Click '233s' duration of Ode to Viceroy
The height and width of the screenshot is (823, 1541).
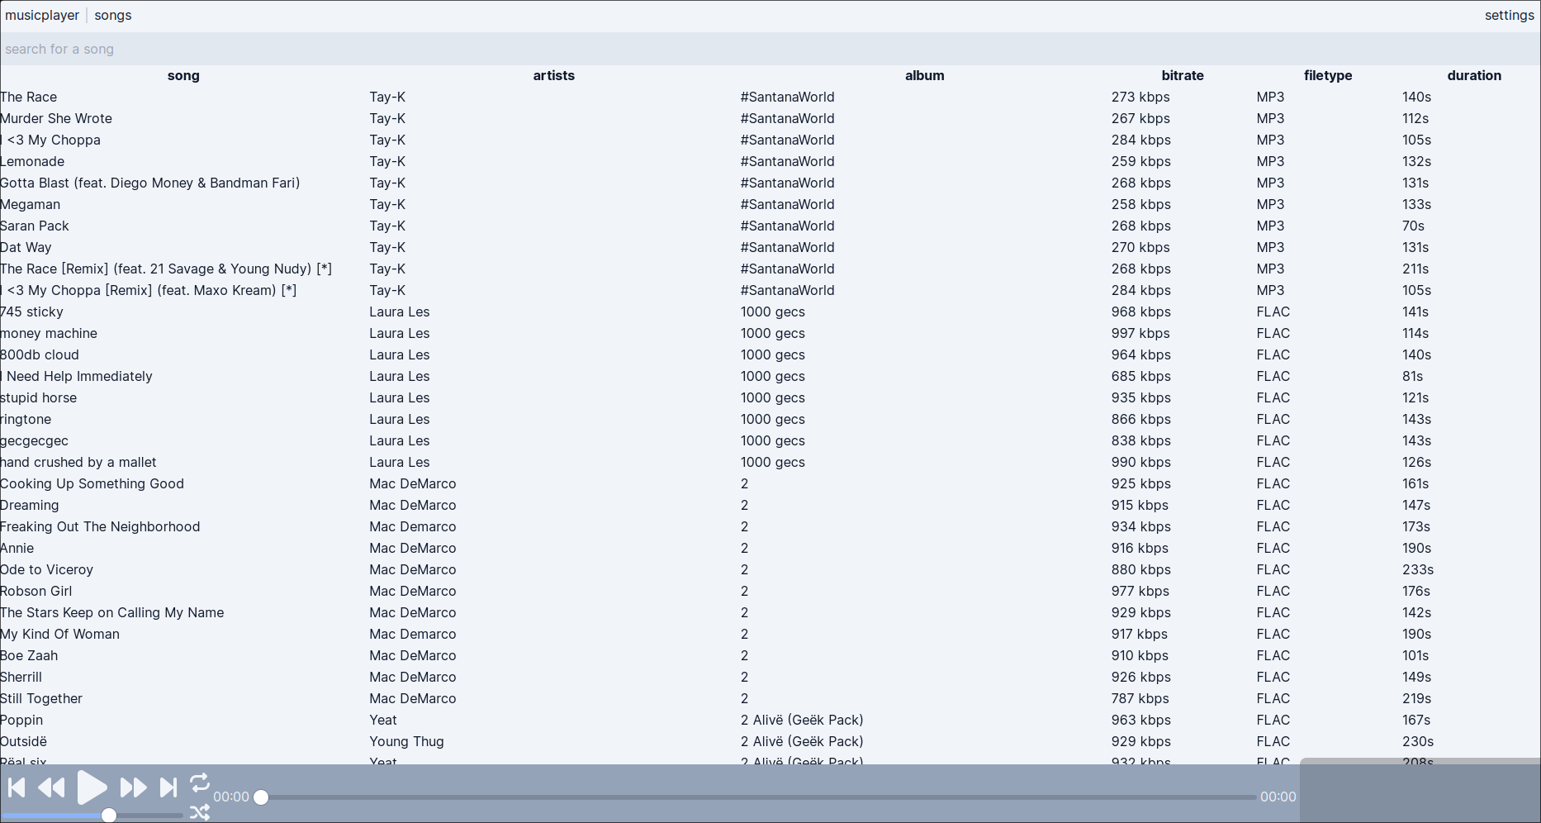(x=1418, y=569)
